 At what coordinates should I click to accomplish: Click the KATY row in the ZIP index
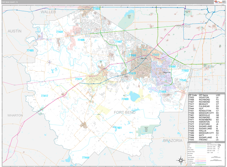coord(203,135)
